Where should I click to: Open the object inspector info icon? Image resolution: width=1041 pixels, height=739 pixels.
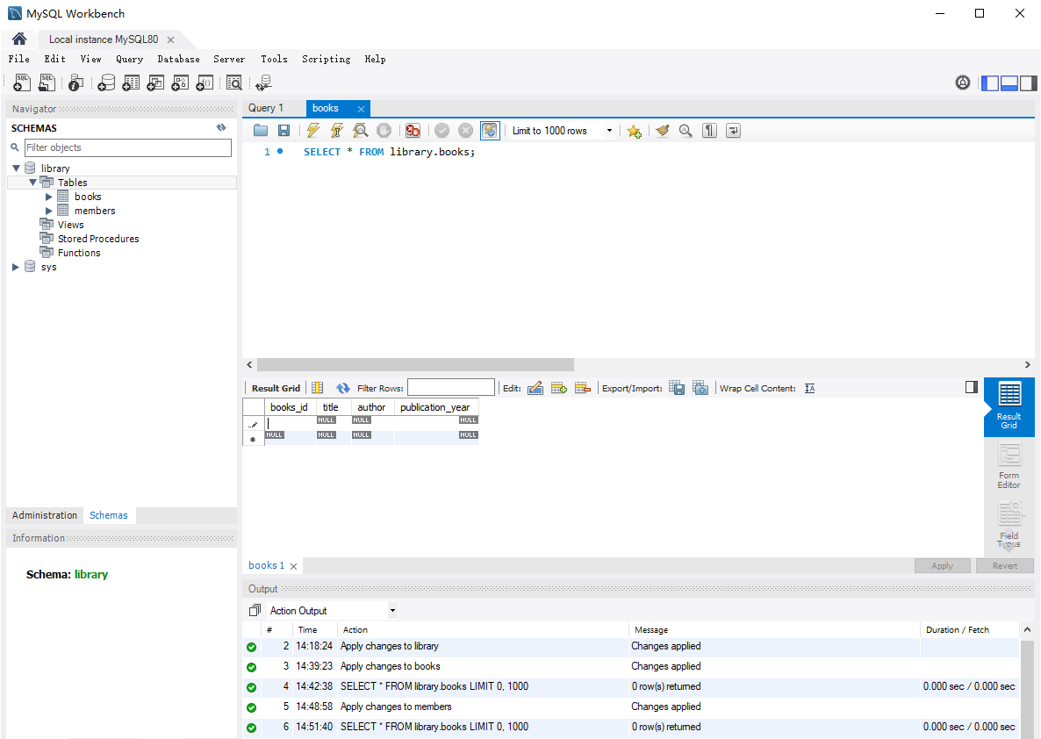pos(76,83)
